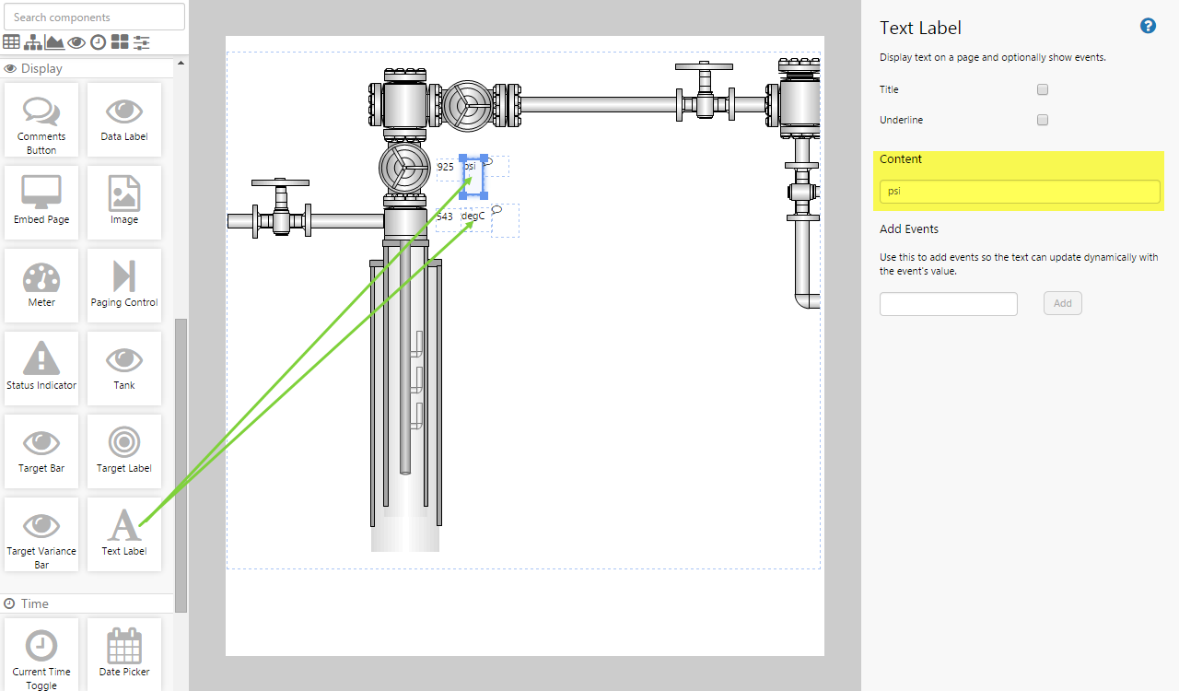Enable the Underline checkbox
Screen dimensions: 1179x691
(x=1043, y=120)
